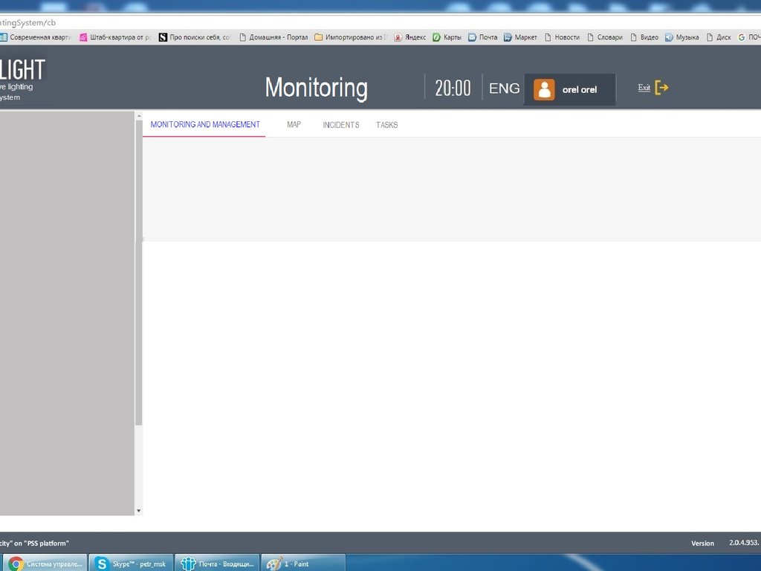The width and height of the screenshot is (761, 571).
Task: Switch to the Map tab
Action: point(294,125)
